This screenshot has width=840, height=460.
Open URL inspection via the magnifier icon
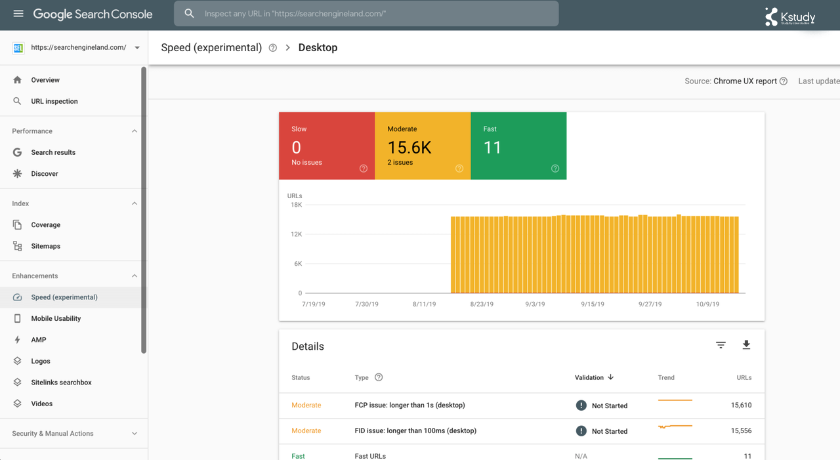18,101
